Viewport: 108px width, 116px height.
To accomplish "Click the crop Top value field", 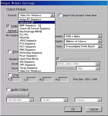I will tap(16, 79).
